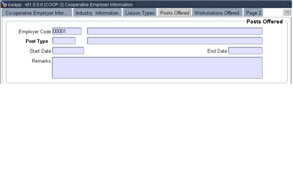The width and height of the screenshot is (293, 185).
Task: Click the Posts Offered tab
Action: pos(174,13)
